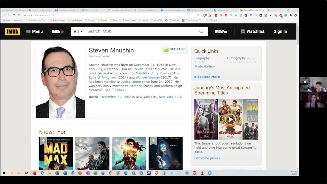Click the browser back arrow

tap(4, 15)
